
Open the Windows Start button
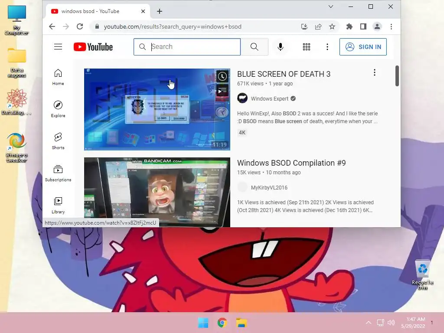(x=203, y=323)
